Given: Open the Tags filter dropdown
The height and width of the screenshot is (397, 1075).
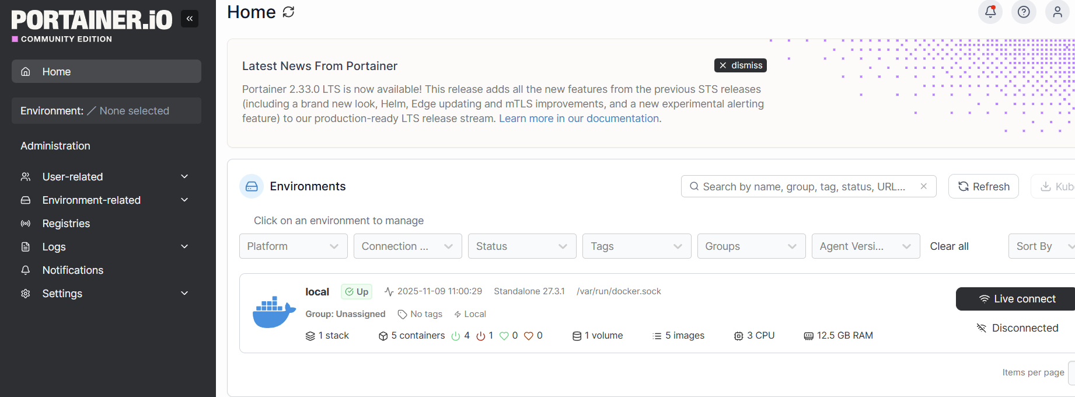Looking at the screenshot, I should tap(637, 246).
